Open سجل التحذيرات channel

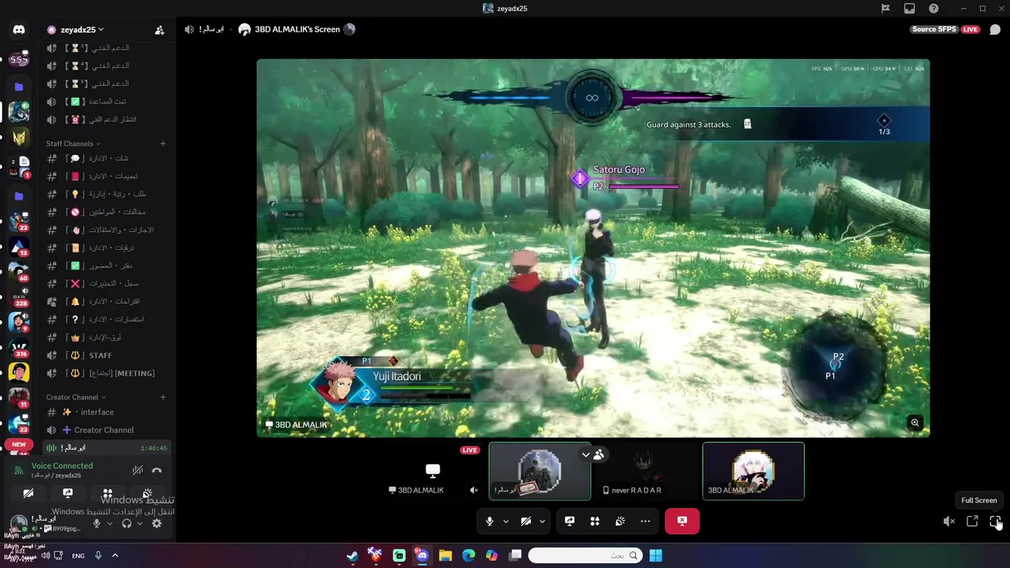click(x=108, y=283)
